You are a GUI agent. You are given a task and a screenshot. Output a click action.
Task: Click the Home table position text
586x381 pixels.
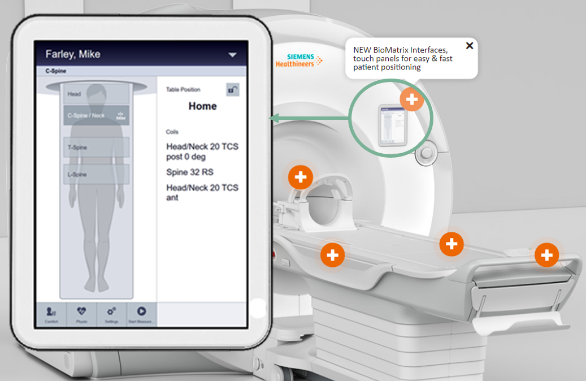pos(202,106)
